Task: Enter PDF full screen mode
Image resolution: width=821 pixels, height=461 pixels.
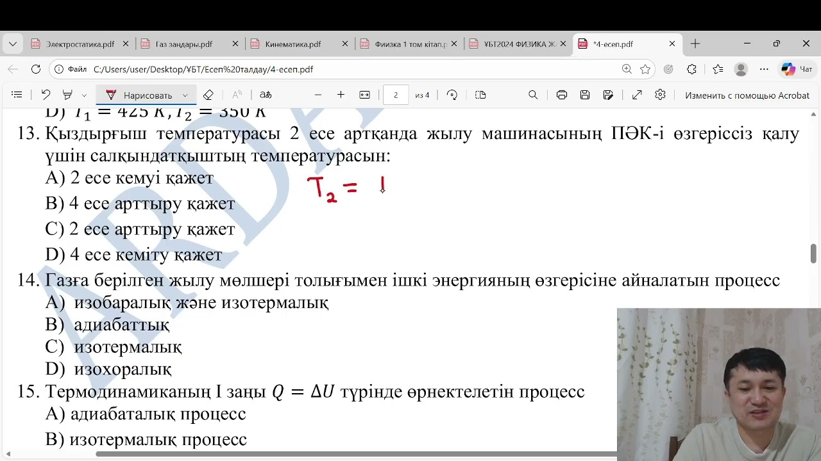Action: (x=637, y=95)
